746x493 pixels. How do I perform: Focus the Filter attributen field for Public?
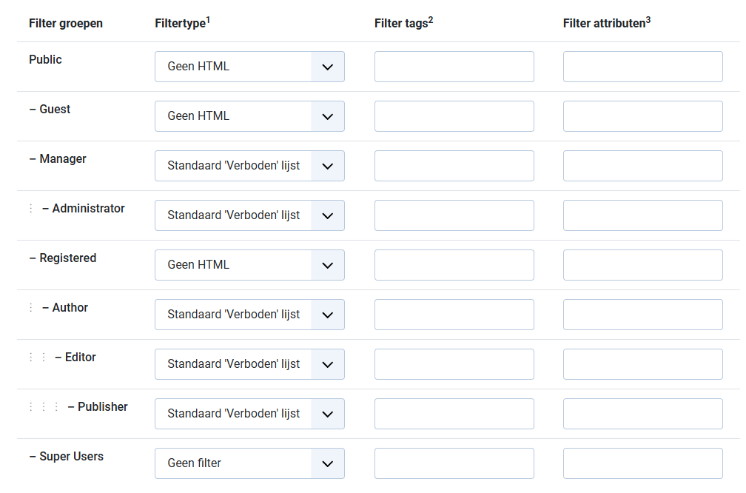point(642,67)
